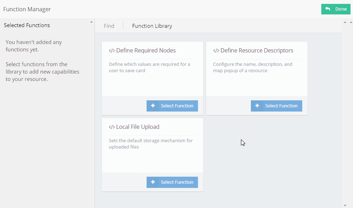This screenshot has width=353, height=208.
Task: Click the code icon beside Define Required Nodes
Action: click(112, 51)
